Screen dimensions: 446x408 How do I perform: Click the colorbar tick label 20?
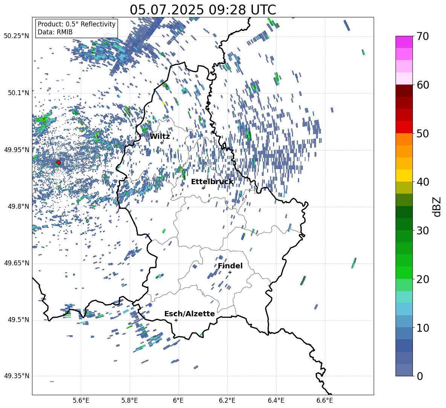click(x=423, y=279)
